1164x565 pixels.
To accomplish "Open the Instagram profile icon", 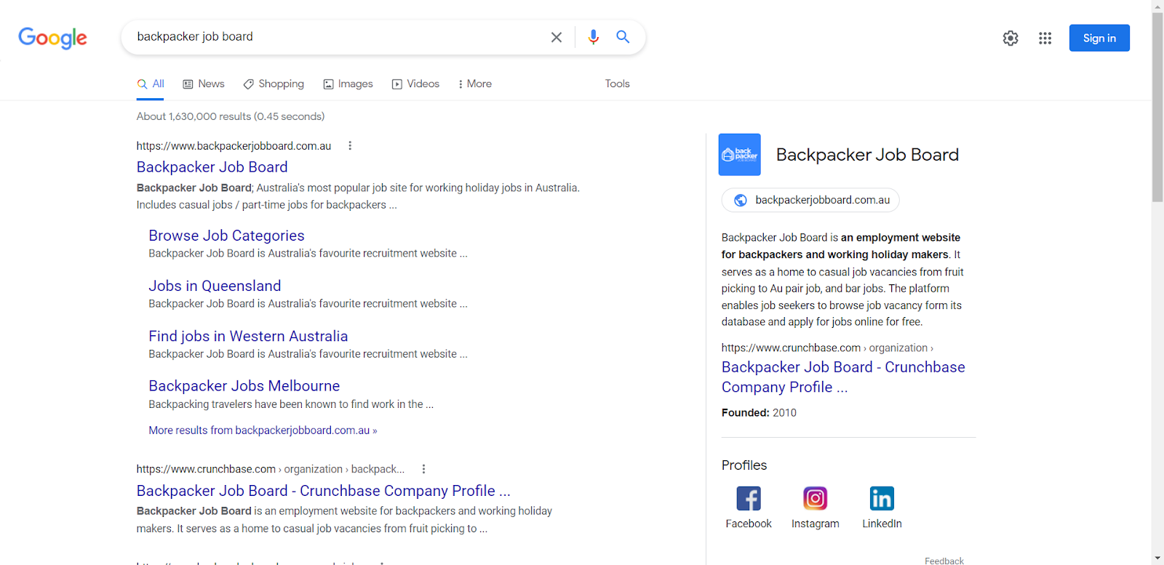I will click(x=816, y=499).
